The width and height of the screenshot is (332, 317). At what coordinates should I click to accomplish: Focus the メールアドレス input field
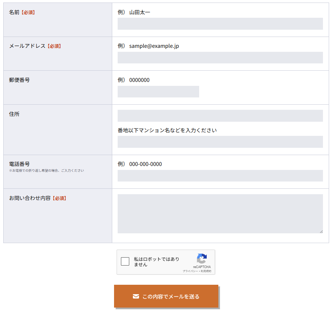(220, 58)
